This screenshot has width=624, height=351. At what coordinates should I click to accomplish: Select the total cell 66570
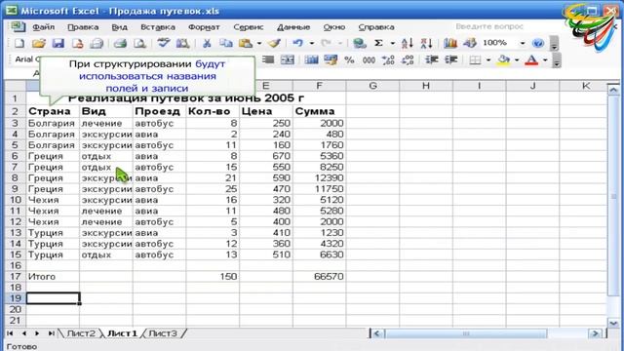click(x=319, y=276)
